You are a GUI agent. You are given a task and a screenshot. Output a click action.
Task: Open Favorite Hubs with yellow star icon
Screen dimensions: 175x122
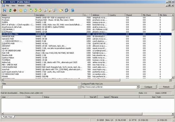(x=21, y=10)
